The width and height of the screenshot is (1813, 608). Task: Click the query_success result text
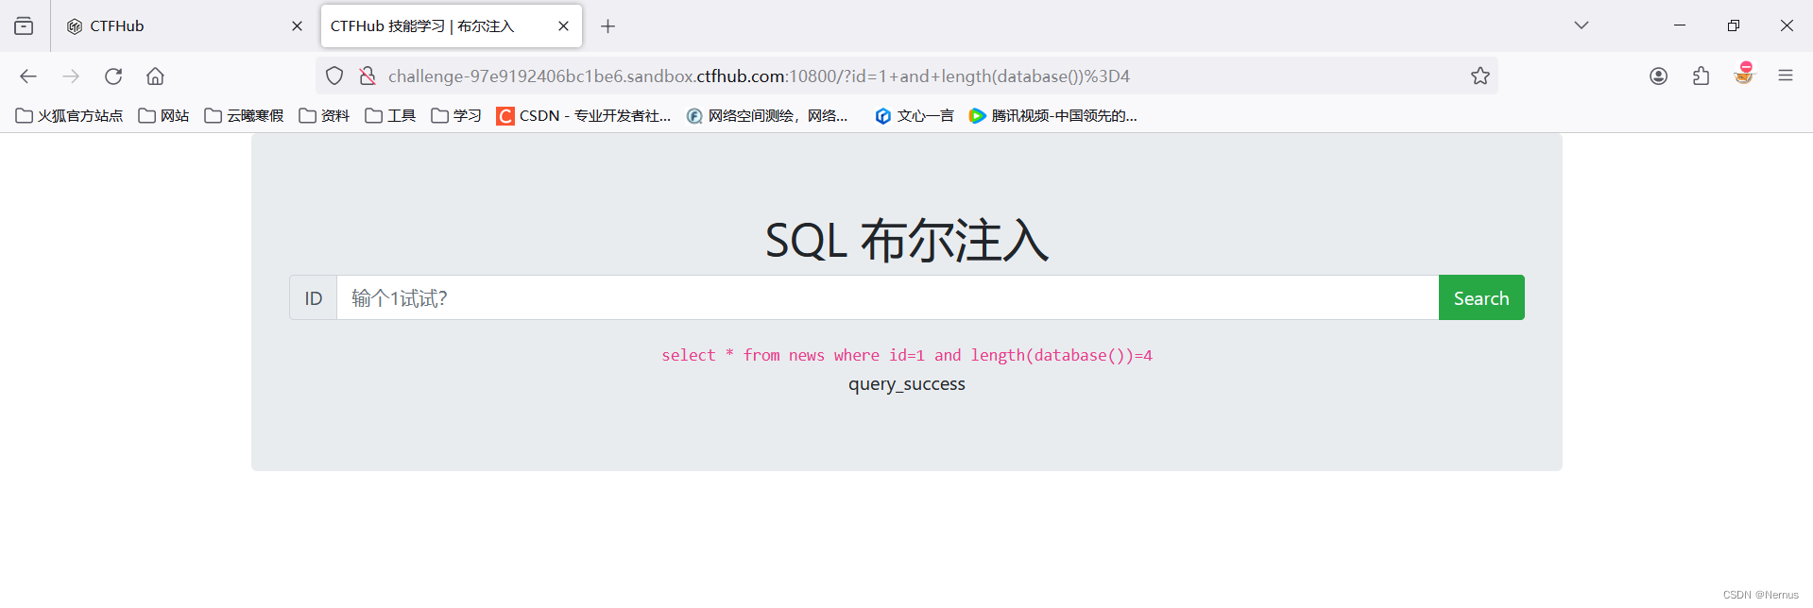pos(907,384)
